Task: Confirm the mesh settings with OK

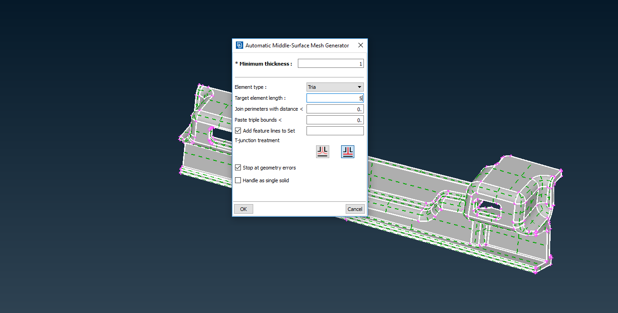Action: [243, 209]
